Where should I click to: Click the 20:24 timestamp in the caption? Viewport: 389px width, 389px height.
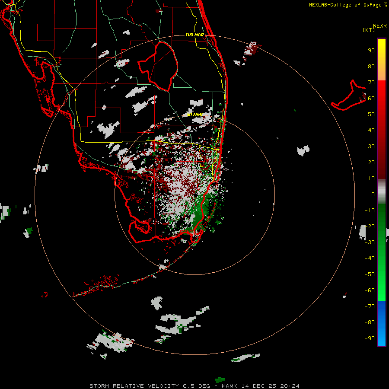[290, 386]
